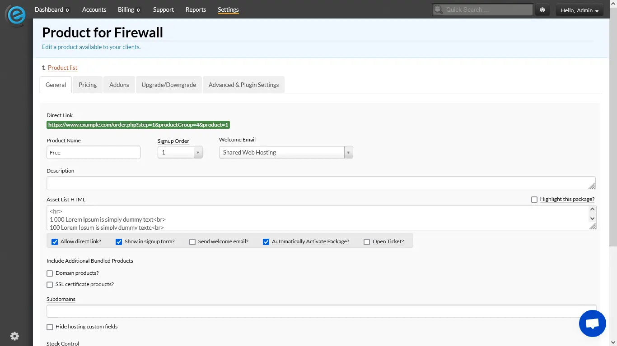
Task: Click the Product for Firewall heading
Action: (x=103, y=32)
